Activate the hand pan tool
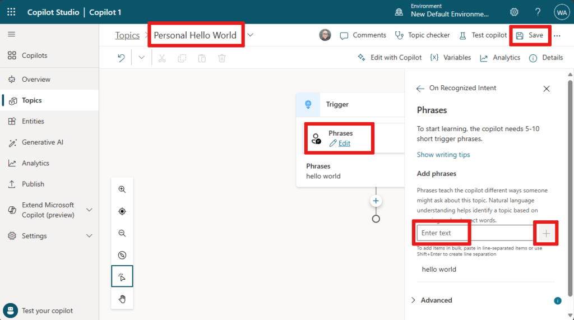 coord(122,299)
